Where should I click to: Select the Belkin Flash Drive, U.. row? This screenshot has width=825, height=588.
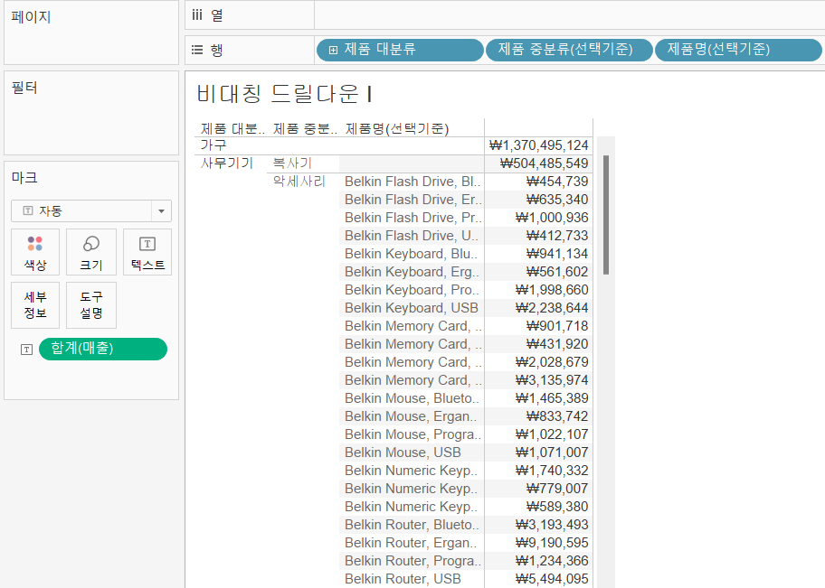[412, 236]
